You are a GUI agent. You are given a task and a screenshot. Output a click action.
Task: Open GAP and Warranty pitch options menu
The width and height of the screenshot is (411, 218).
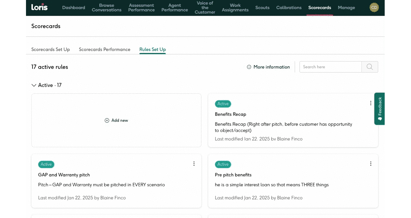click(x=194, y=164)
